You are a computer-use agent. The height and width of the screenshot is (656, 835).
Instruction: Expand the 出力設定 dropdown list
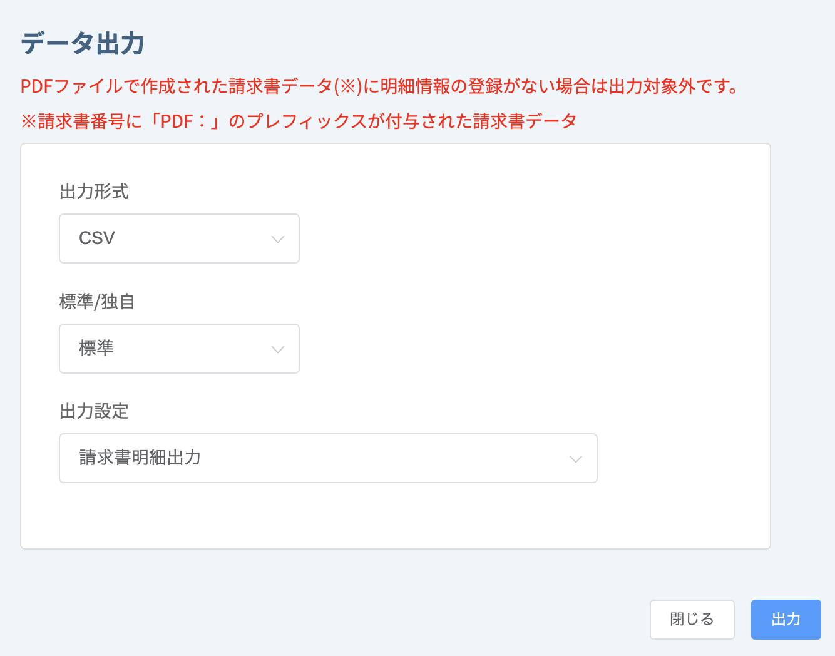click(328, 458)
